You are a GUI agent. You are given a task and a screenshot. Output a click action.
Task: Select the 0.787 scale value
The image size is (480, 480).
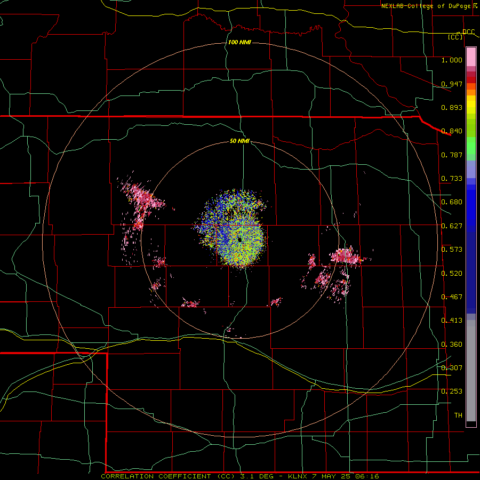(452, 155)
